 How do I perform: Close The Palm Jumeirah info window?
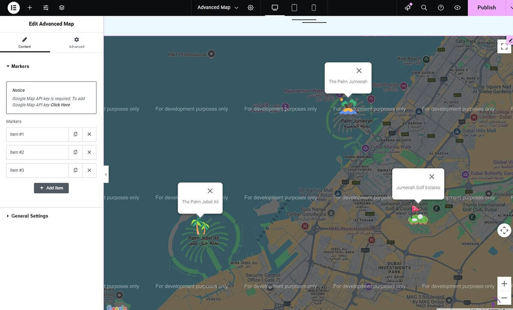click(359, 71)
